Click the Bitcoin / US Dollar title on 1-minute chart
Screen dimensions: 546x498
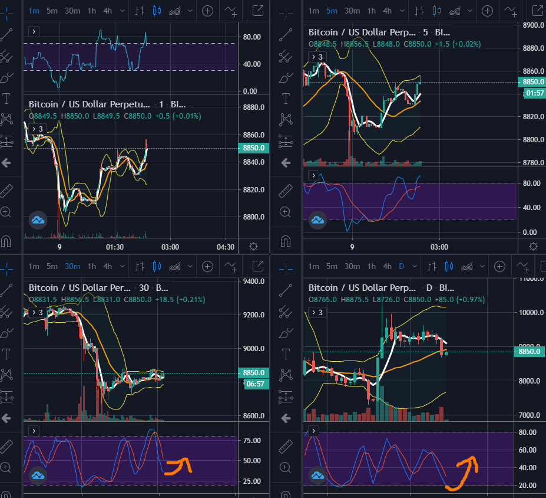tap(89, 104)
